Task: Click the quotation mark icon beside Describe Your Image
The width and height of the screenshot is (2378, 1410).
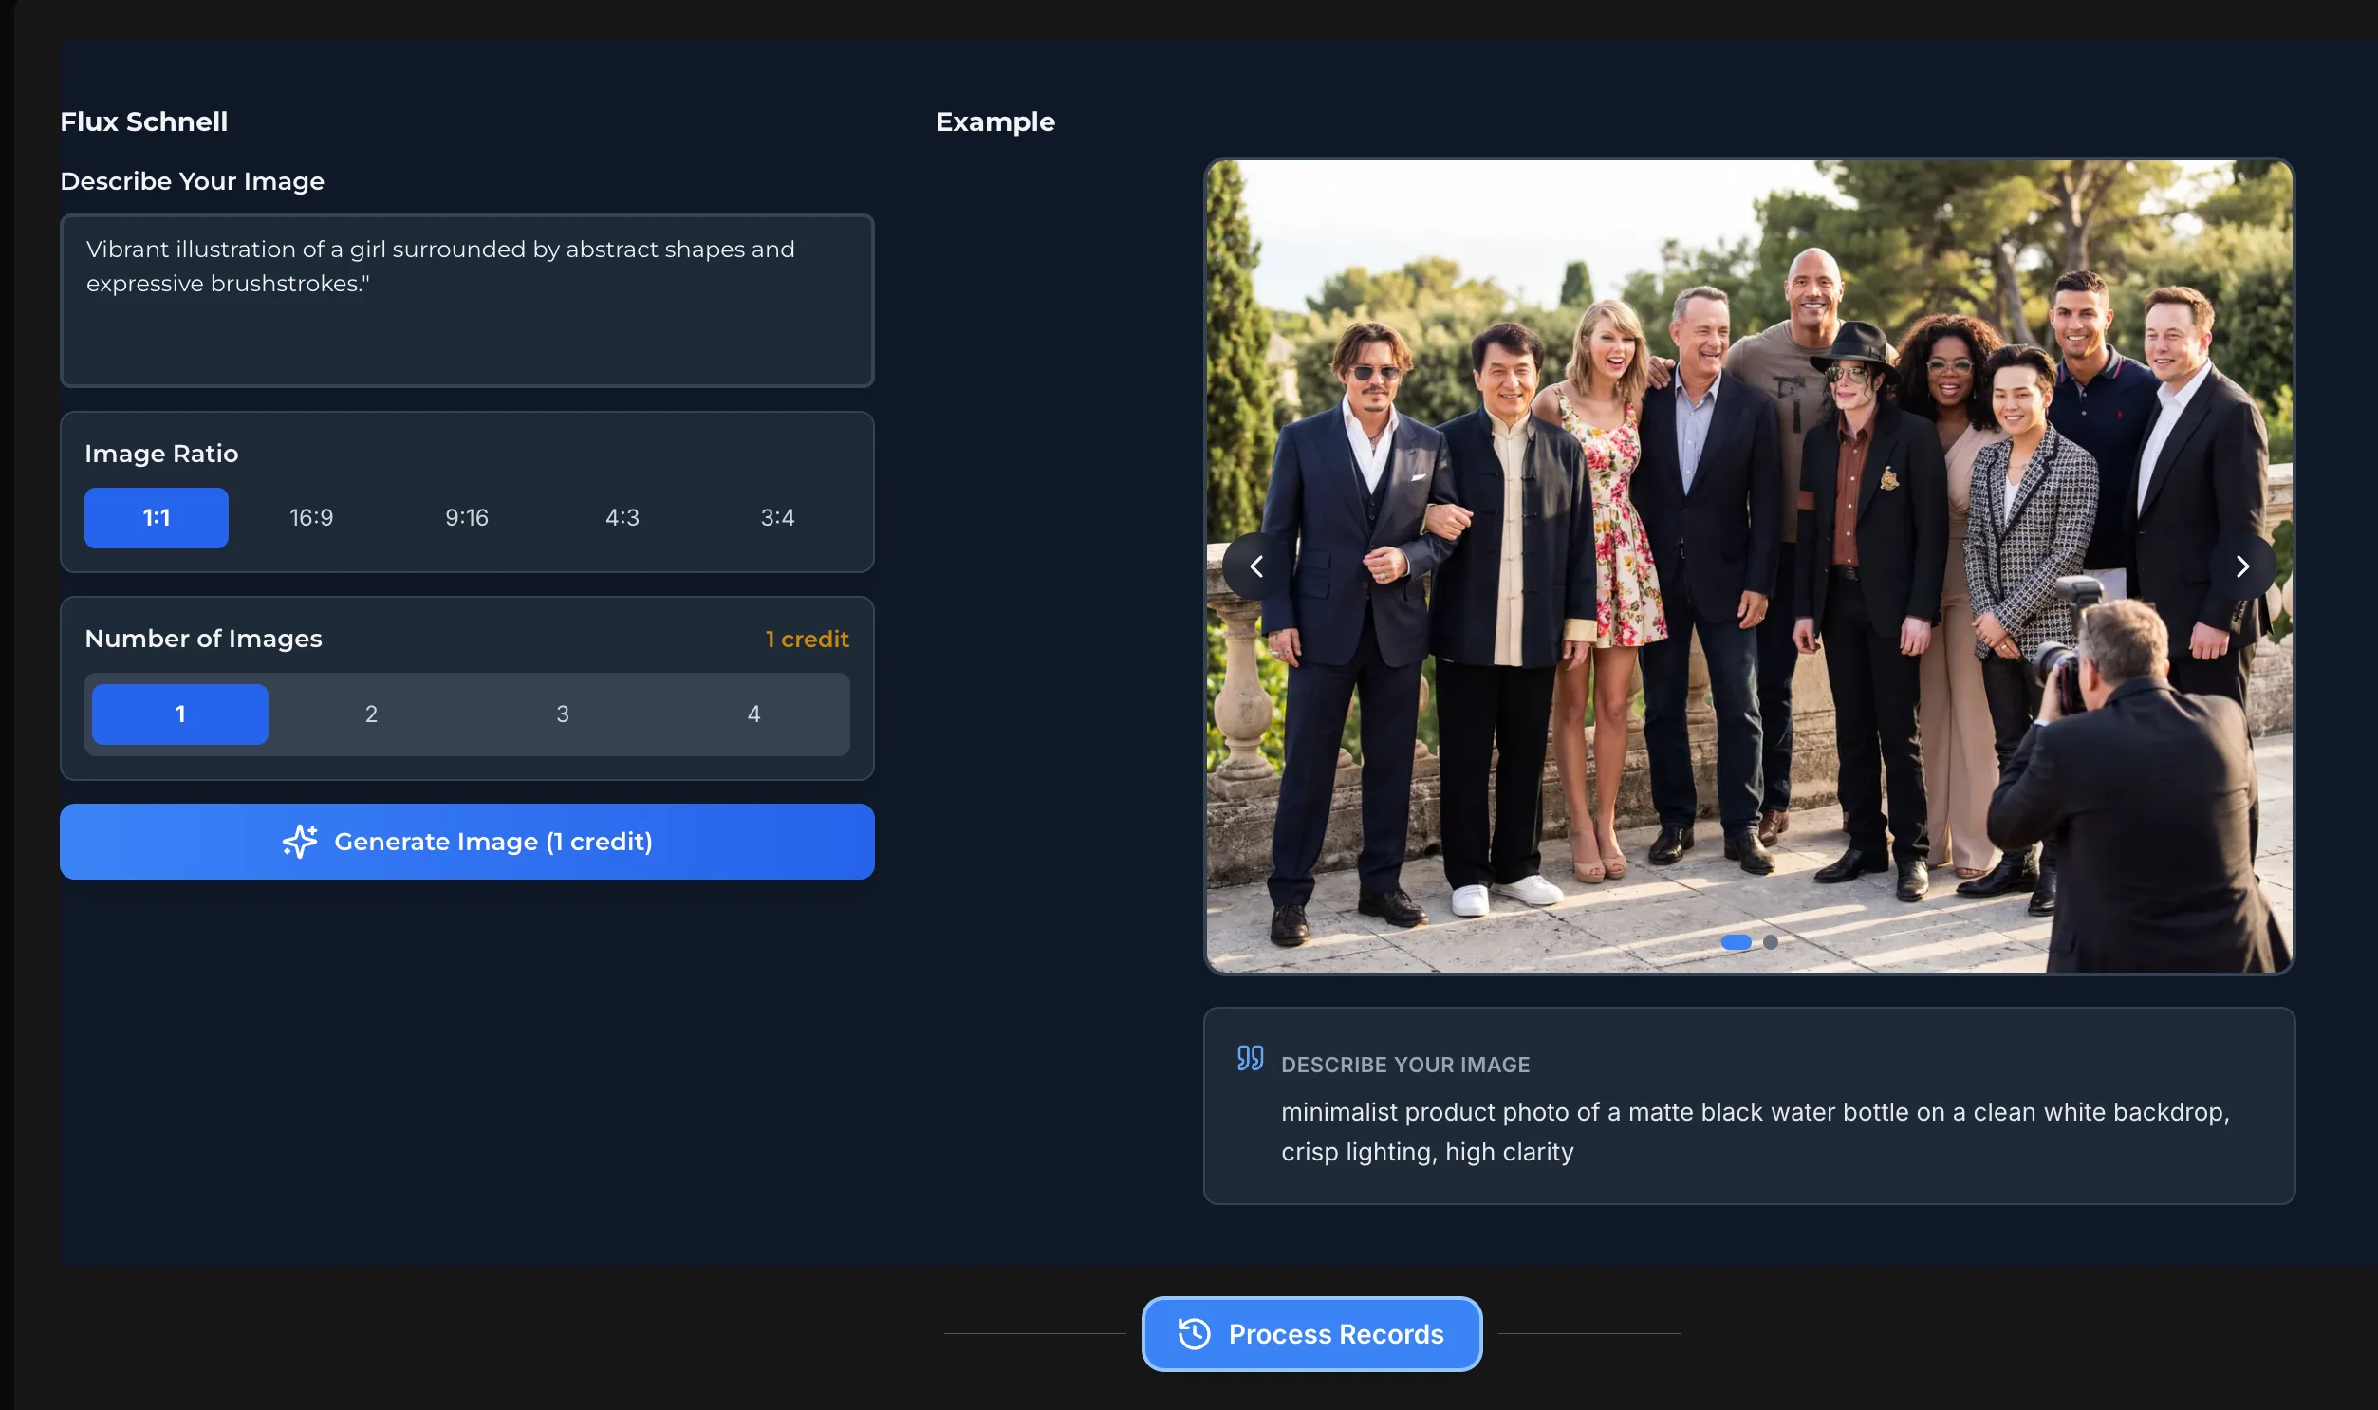Action: 1251,1057
